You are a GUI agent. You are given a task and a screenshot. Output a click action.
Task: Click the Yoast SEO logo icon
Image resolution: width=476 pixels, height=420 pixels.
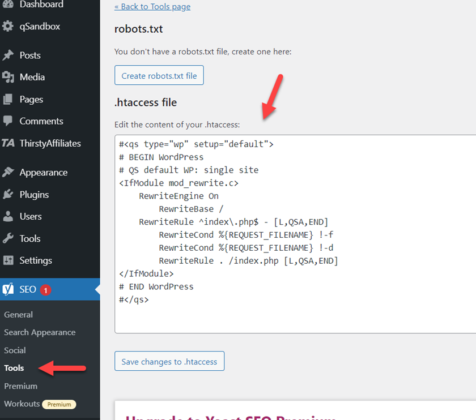(8, 289)
